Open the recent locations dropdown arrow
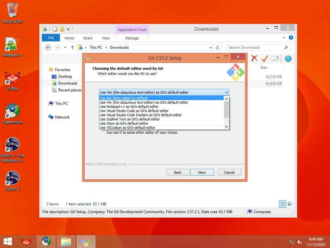This screenshot has width=330, height=248. (65, 47)
